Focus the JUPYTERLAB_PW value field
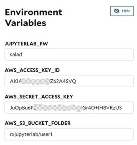Screen dimensions: 137x145 tap(69, 54)
